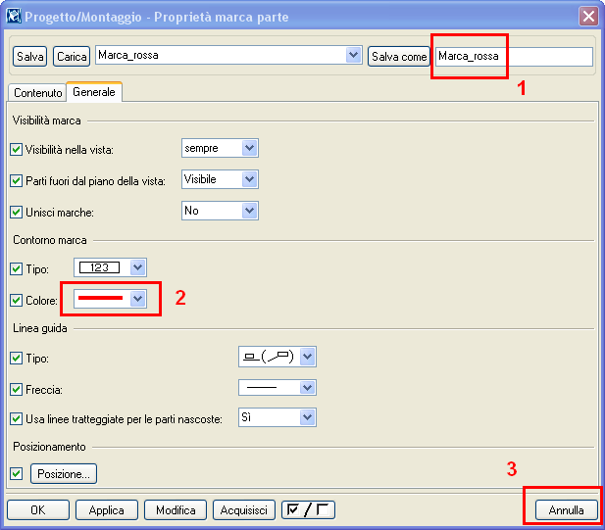Screen dimensions: 605x530
Task: Confirm with the OK button
Action: 38,510
